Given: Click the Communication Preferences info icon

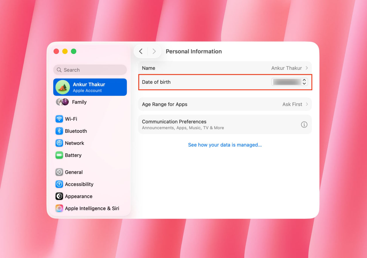Looking at the screenshot, I should click(304, 124).
